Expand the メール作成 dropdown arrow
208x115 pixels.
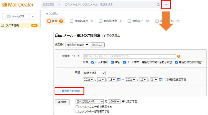click(33, 16)
